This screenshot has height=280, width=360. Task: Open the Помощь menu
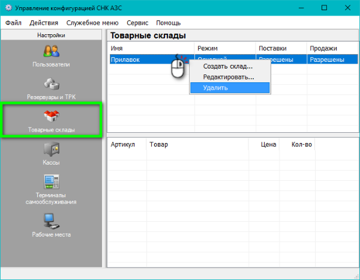click(x=169, y=23)
